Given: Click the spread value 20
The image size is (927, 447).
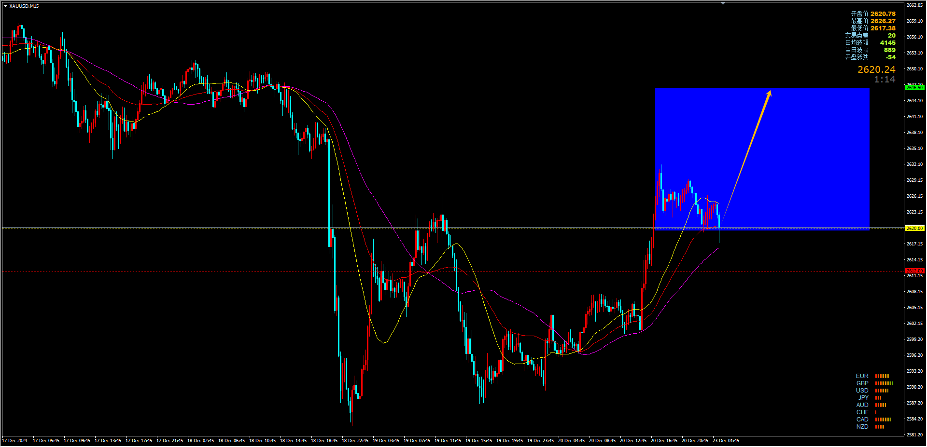Looking at the screenshot, I should pyautogui.click(x=892, y=36).
